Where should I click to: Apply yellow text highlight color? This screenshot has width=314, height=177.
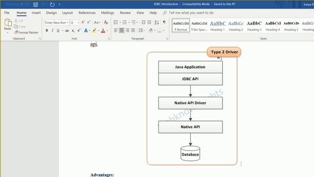coord(94,30)
